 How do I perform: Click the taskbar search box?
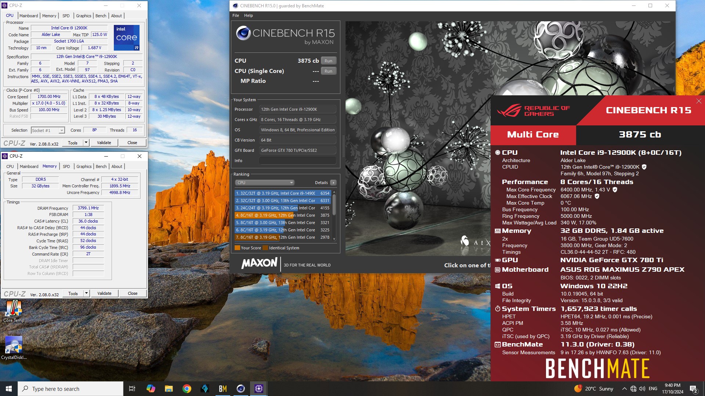point(70,389)
